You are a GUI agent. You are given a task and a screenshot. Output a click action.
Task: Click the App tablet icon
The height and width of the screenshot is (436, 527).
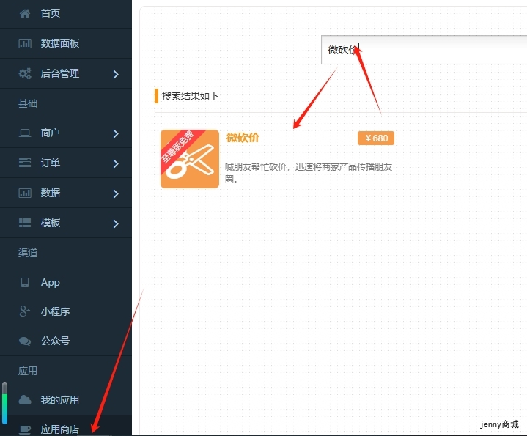pyautogui.click(x=25, y=282)
